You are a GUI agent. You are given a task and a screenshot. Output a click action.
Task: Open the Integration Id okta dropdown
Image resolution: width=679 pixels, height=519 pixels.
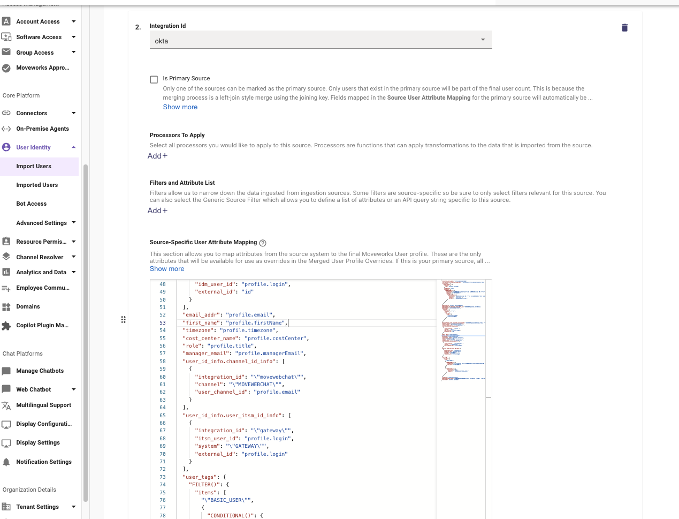321,40
